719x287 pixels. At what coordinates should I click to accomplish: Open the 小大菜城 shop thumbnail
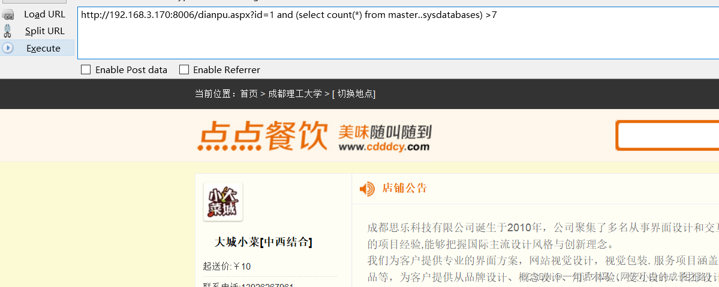[223, 202]
